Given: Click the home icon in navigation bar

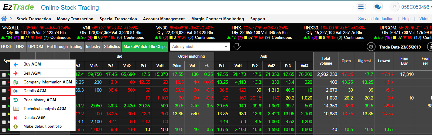Looking at the screenshot, I should (4, 19).
